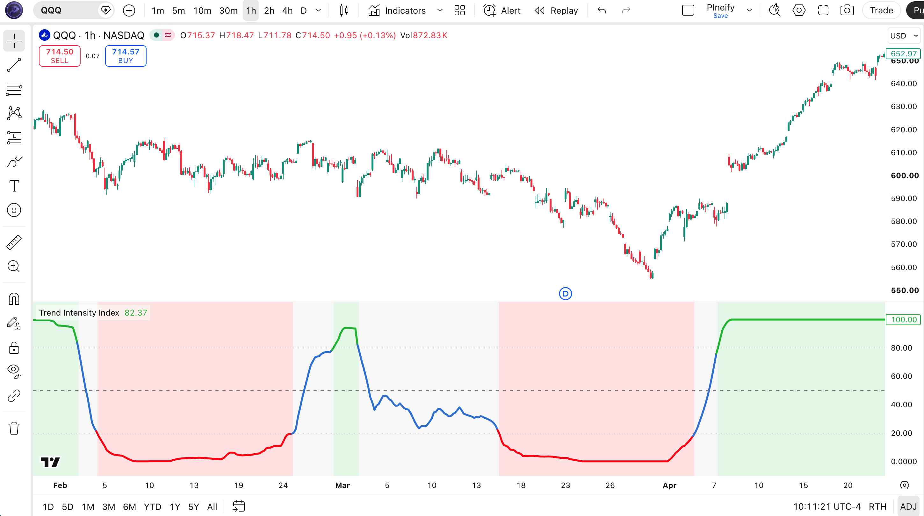Image resolution: width=924 pixels, height=516 pixels.
Task: Switch to the 5m interval
Action: [x=178, y=10]
